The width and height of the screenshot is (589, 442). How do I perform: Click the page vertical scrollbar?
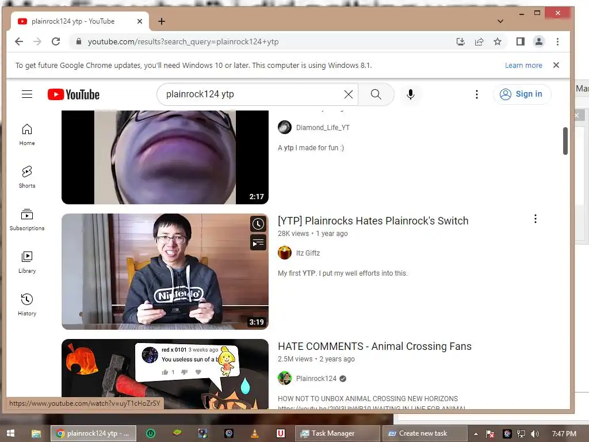[565, 141]
